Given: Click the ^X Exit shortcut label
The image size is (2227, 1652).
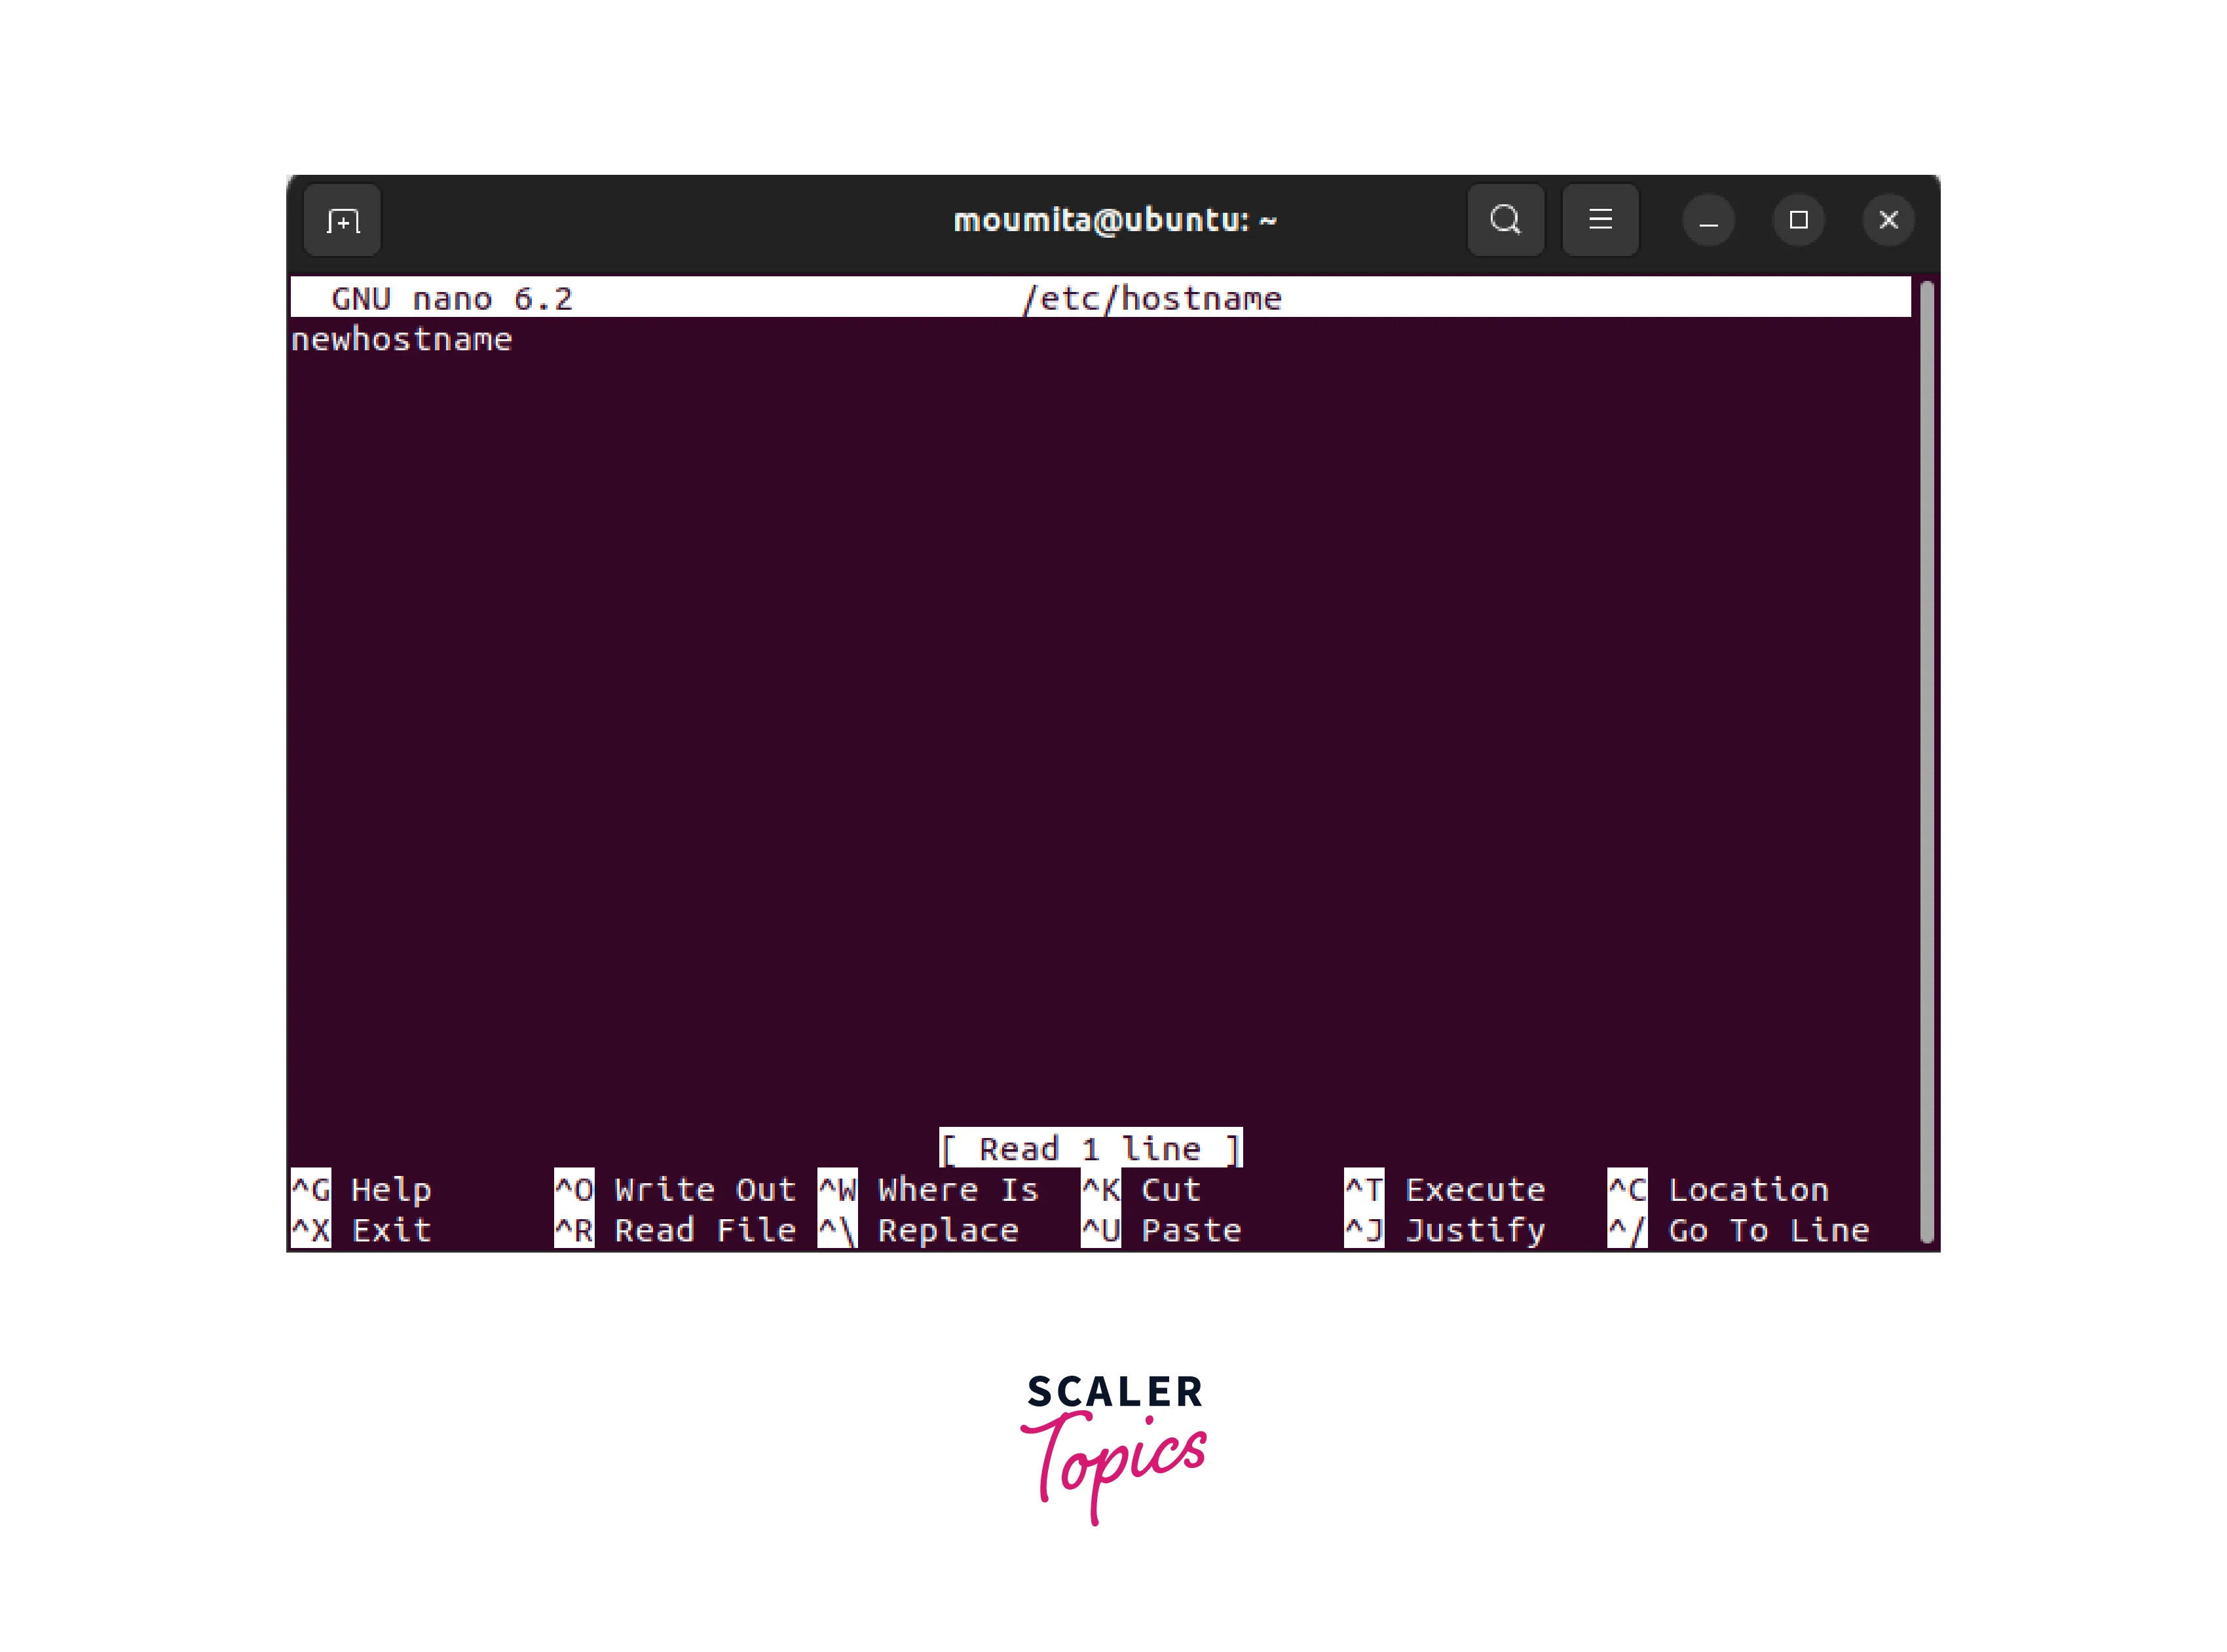Looking at the screenshot, I should (360, 1230).
